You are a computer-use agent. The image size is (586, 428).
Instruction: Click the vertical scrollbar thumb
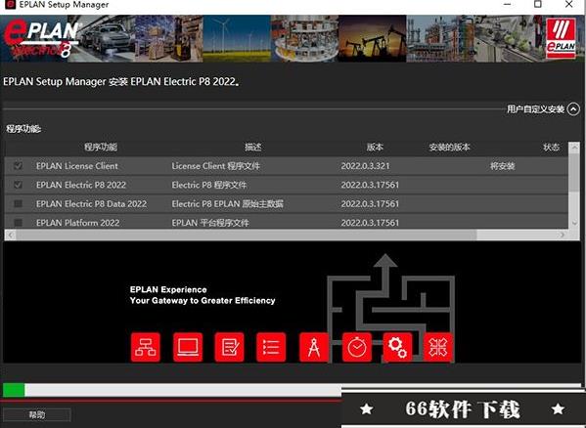tap(574, 172)
